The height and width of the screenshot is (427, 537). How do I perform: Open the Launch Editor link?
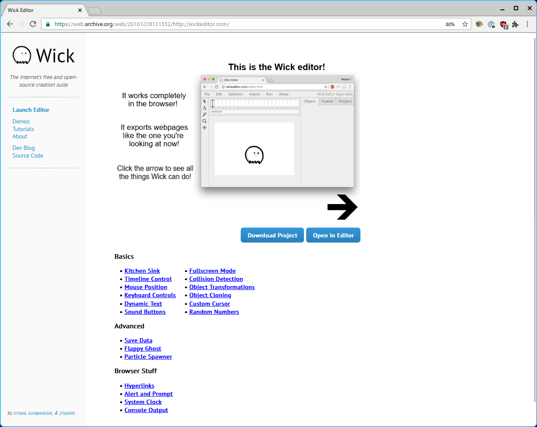point(31,110)
